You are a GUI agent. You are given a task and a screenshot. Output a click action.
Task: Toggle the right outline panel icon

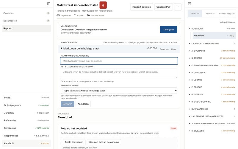pyautogui.click(x=190, y=4)
